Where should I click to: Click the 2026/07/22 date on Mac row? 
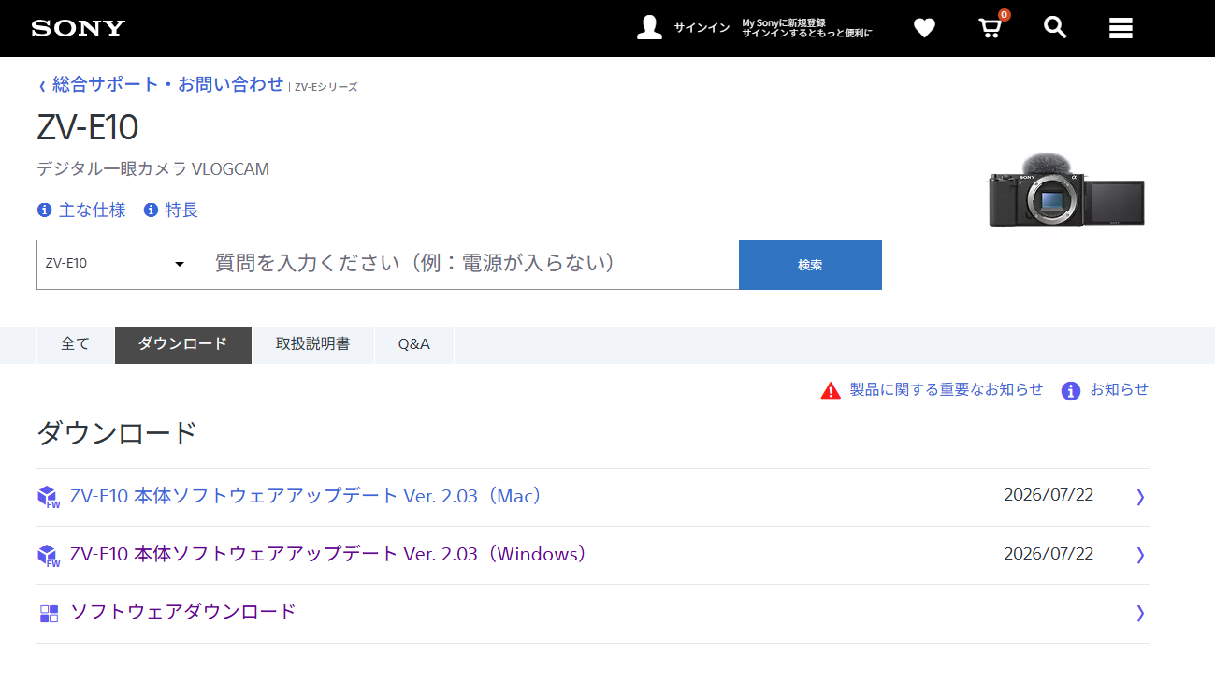(1049, 495)
